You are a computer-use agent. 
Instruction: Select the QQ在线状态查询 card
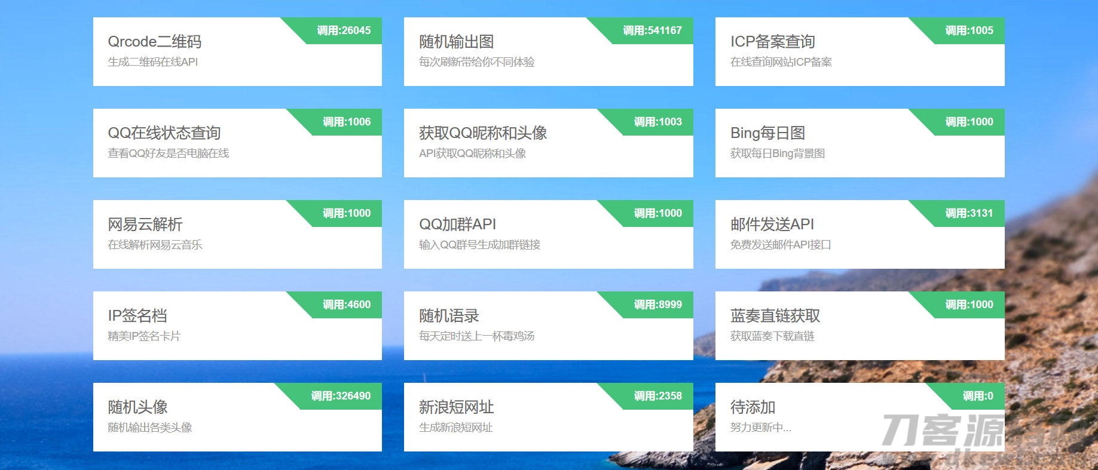237,143
